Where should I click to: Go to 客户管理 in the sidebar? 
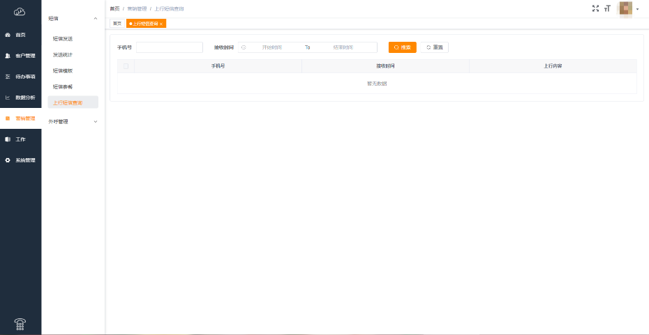[20, 56]
